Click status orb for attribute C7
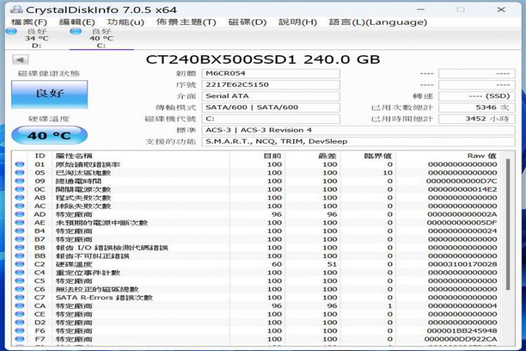The height and width of the screenshot is (351, 526). click(x=20, y=297)
